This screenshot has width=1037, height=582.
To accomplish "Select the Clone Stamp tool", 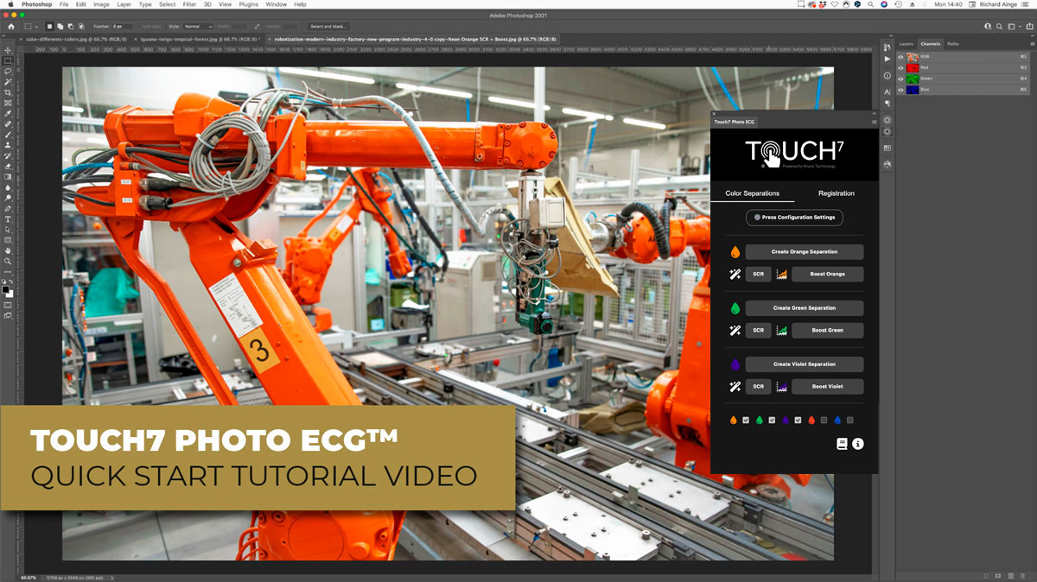I will click(x=8, y=145).
